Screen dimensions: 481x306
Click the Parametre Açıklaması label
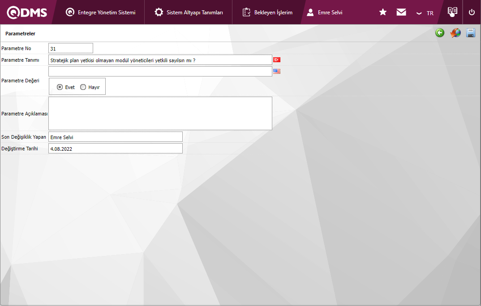(25, 114)
